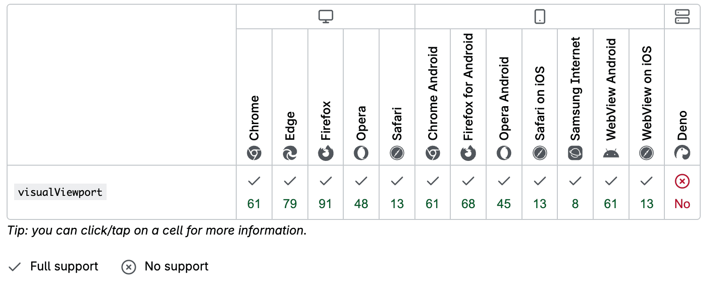Click the WebView Android robot icon

click(x=611, y=153)
